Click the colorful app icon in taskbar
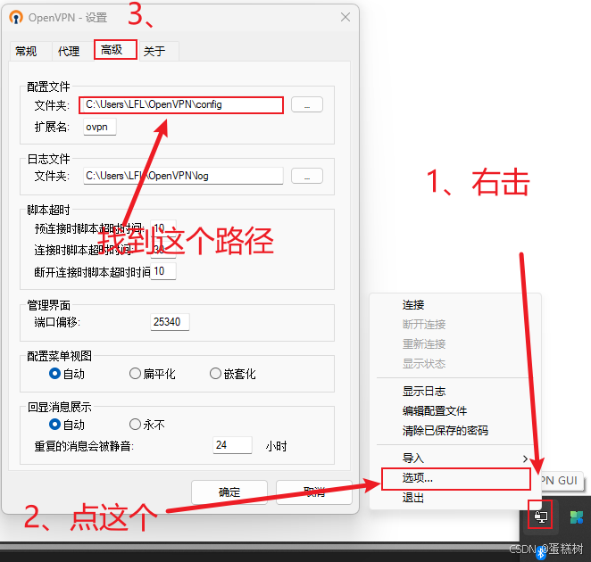 577,517
